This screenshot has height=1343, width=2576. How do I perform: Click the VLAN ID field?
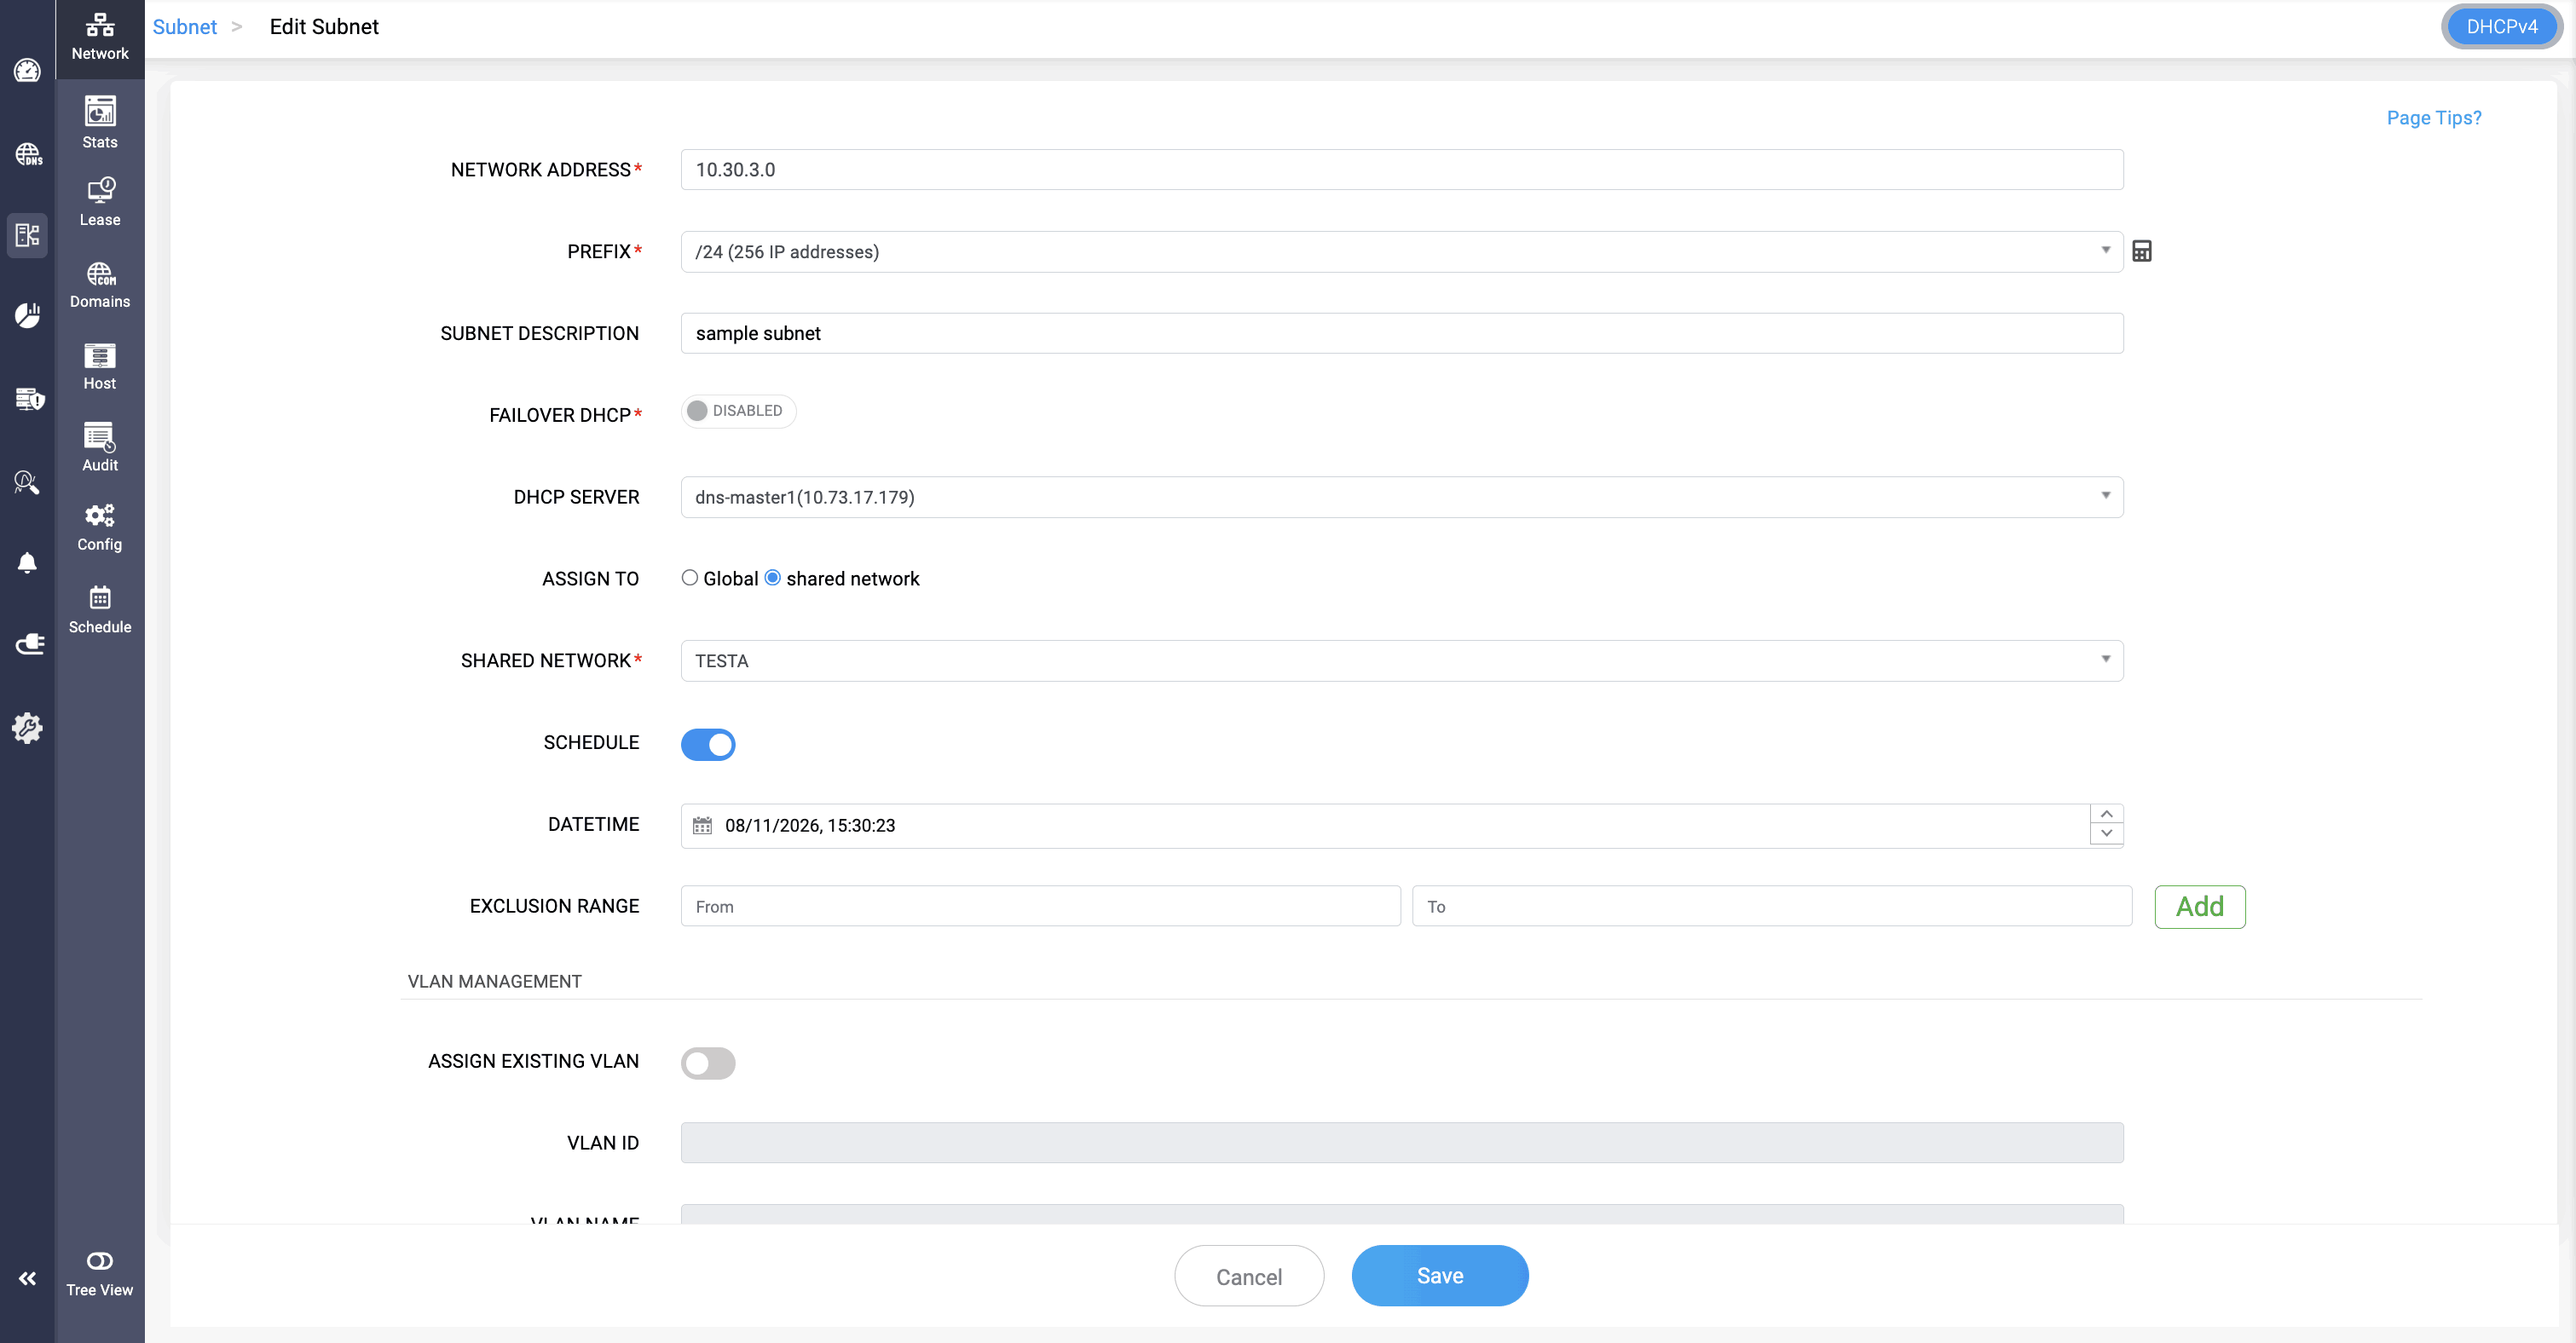coord(1402,1143)
